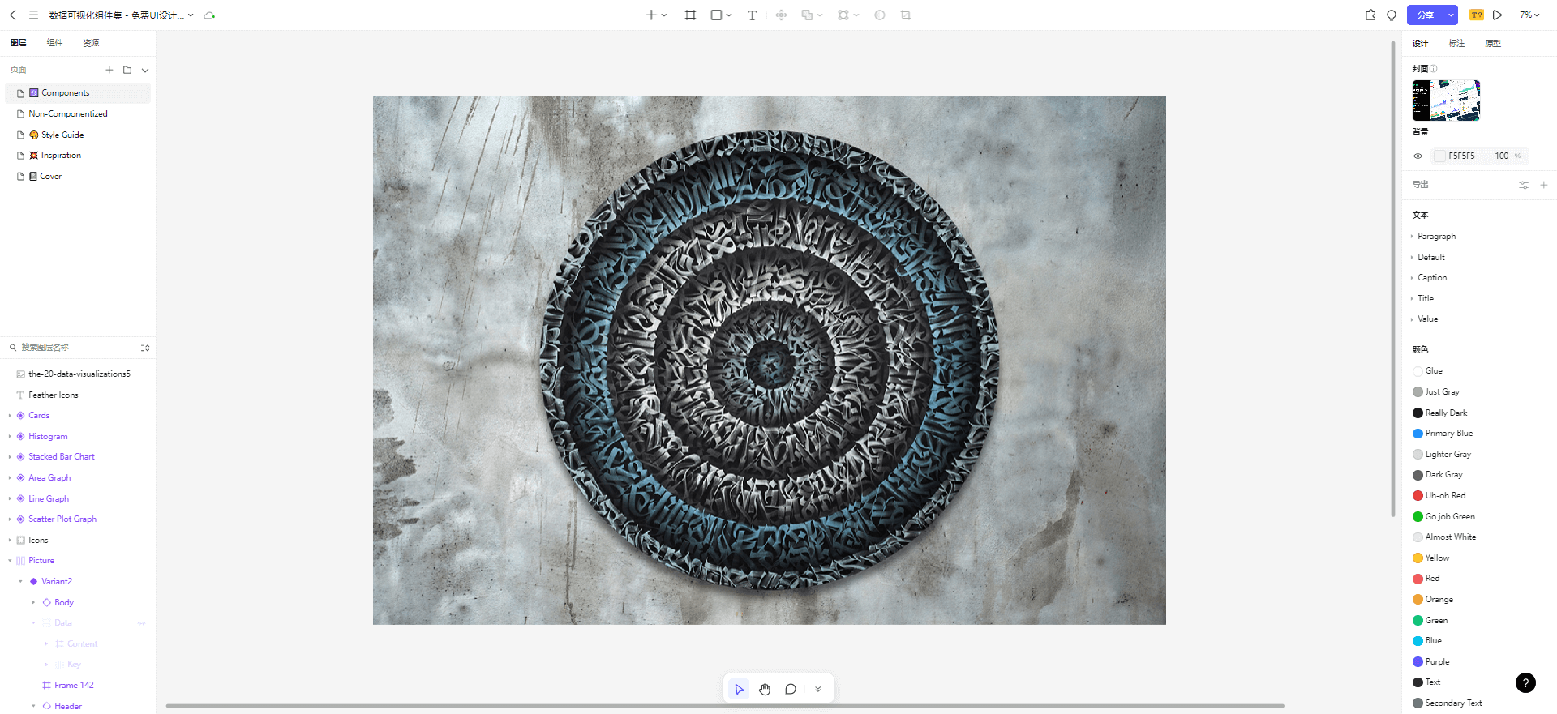Expand the Histogram layer
Viewport: 1557px width, 714px height.
(11, 436)
